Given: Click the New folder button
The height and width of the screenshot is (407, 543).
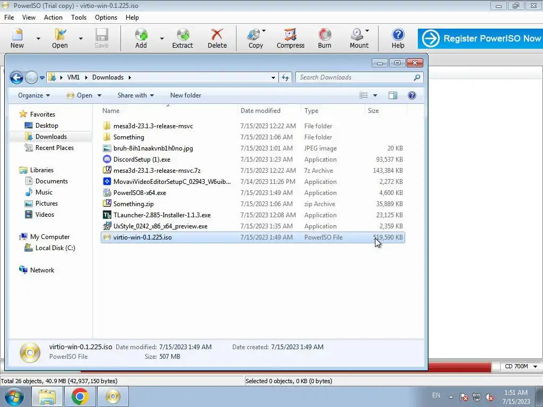Looking at the screenshot, I should [x=186, y=95].
